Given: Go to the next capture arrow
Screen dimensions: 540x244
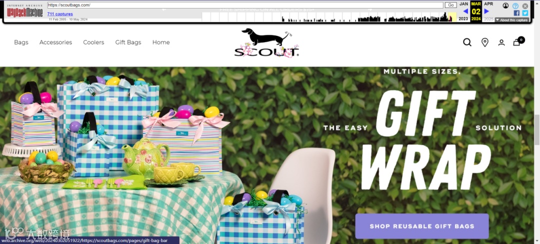Looking at the screenshot, I should (x=486, y=11).
